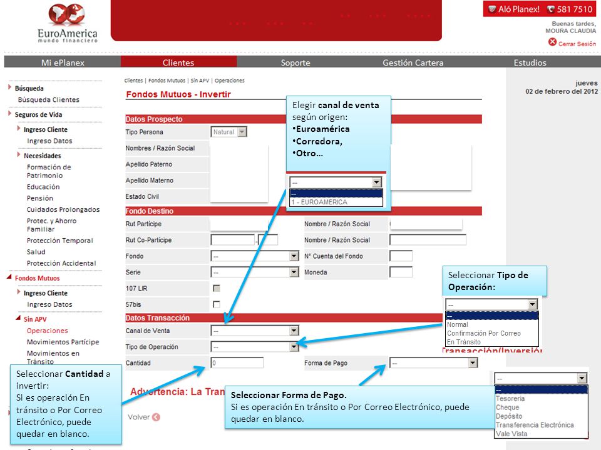
Task: Click Clientes breadcrumb link
Action: 133,81
